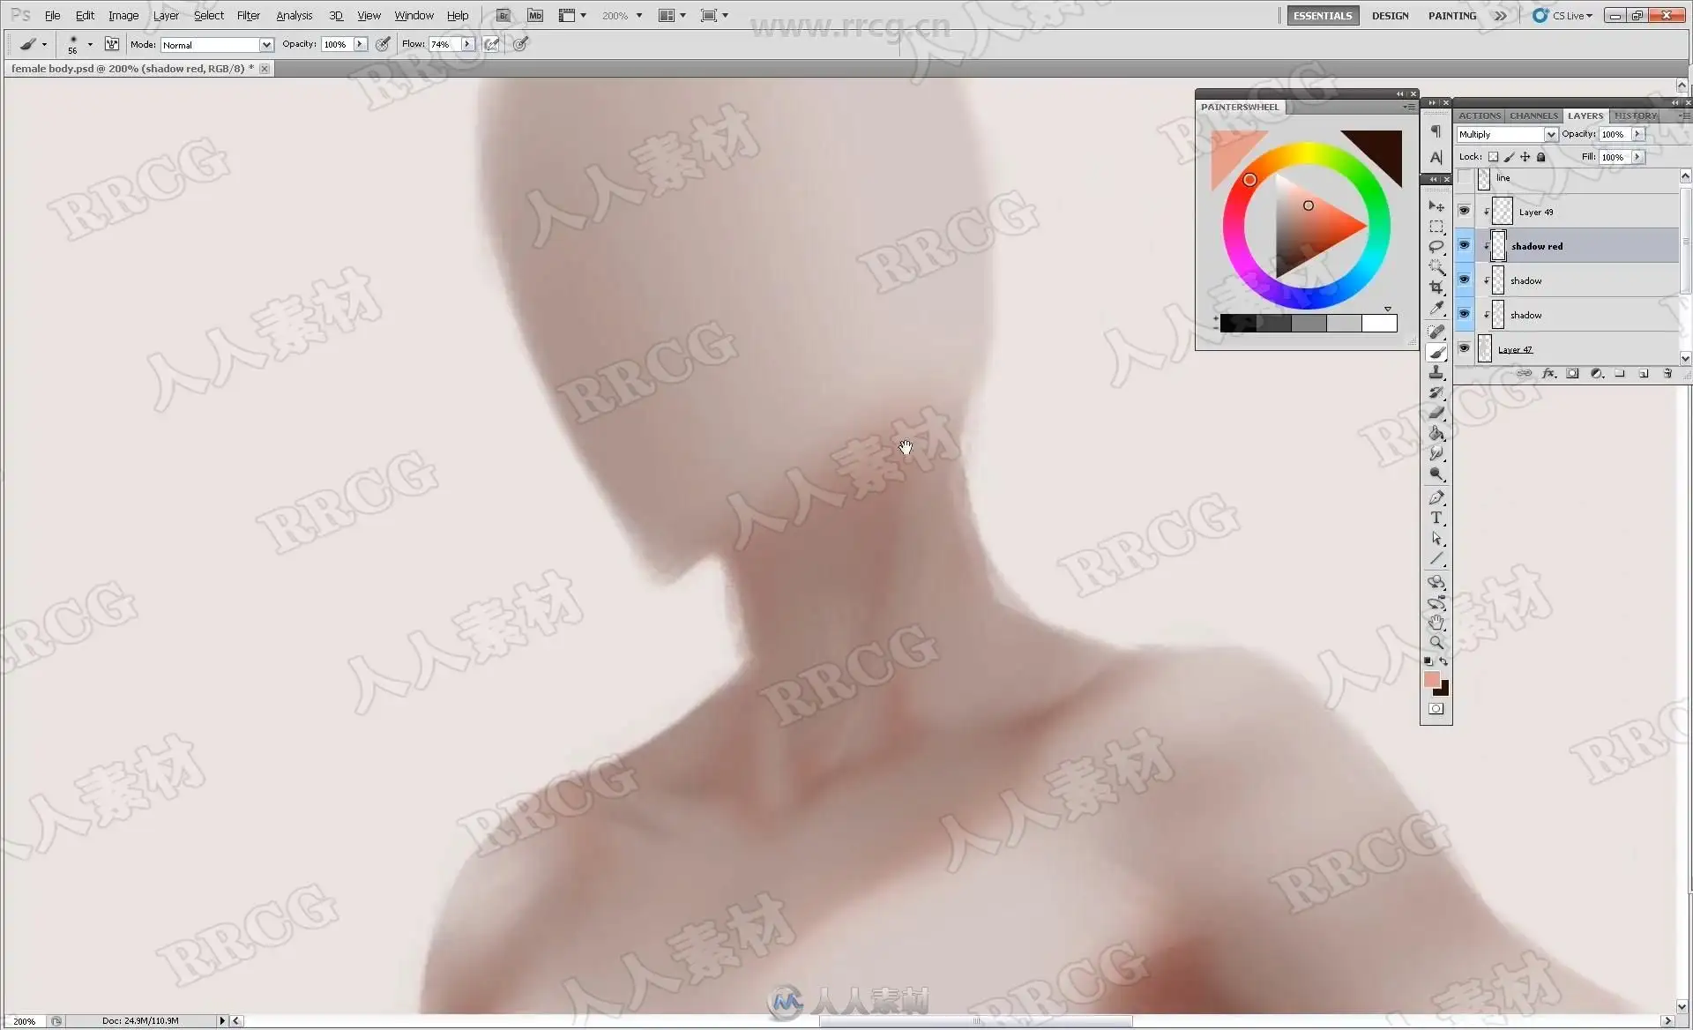
Task: Open the Filter menu
Action: 248,16
